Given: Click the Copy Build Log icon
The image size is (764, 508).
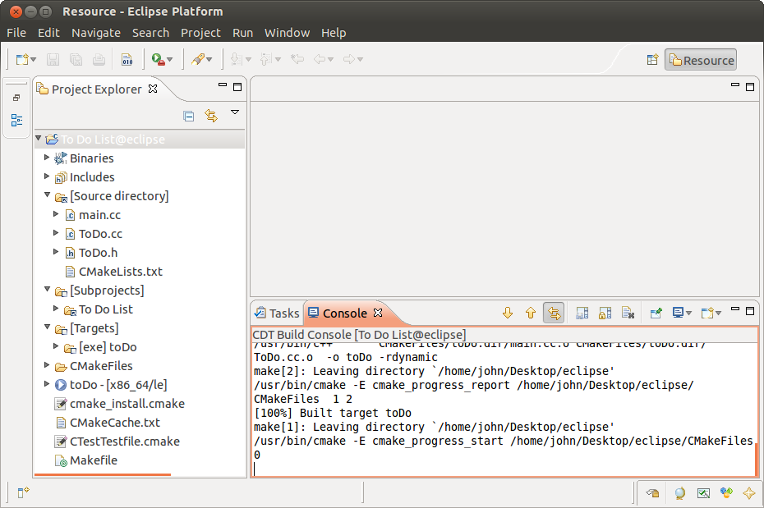Looking at the screenshot, I should [x=582, y=313].
